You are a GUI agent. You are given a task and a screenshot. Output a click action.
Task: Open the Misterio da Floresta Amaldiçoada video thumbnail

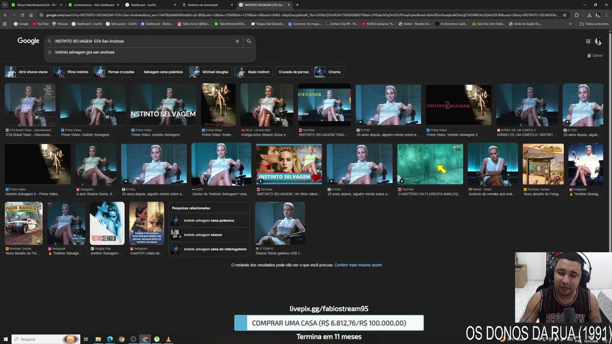pyautogui.click(x=430, y=164)
